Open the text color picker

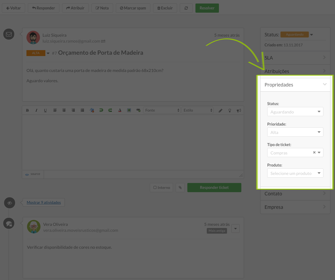120,110
